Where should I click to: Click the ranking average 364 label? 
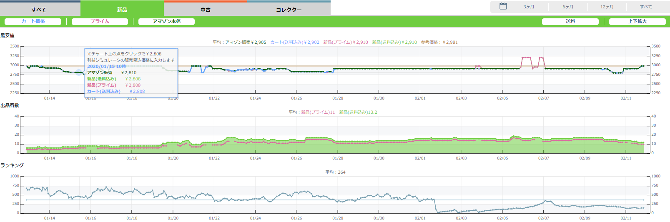pyautogui.click(x=335, y=172)
